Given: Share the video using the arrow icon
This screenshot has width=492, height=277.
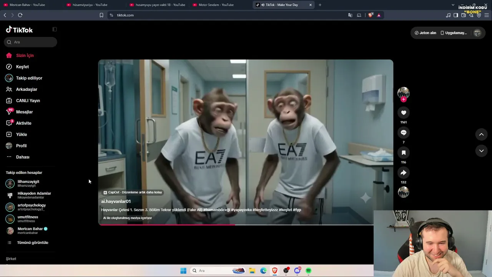Looking at the screenshot, I should [x=403, y=173].
